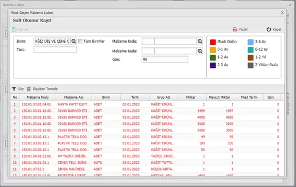Open Birim search magnifier icon
The height and width of the screenshot is (187, 296).
point(74,41)
